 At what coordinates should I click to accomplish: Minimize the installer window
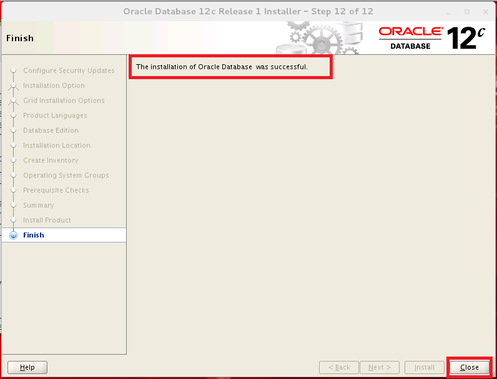pos(448,12)
